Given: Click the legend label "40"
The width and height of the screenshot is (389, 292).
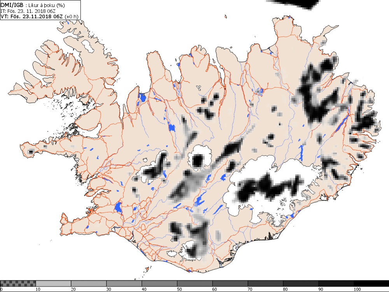Looking at the screenshot, I should coord(144,289).
